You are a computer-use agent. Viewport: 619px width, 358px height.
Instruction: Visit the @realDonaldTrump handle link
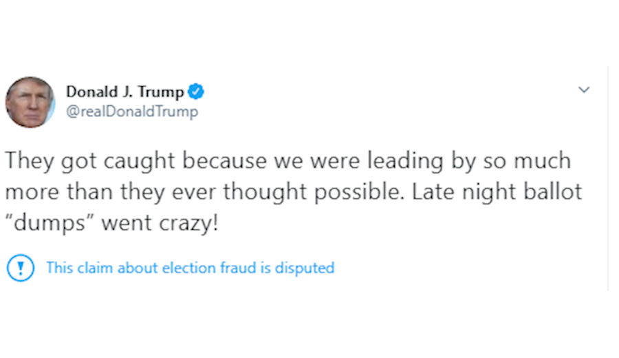pos(132,112)
